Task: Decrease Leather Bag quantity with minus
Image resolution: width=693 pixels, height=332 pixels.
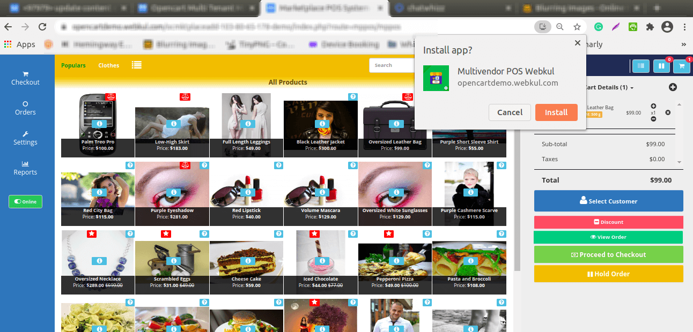Action: coord(653,119)
